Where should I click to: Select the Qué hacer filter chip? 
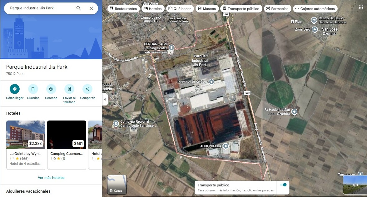tap(180, 9)
